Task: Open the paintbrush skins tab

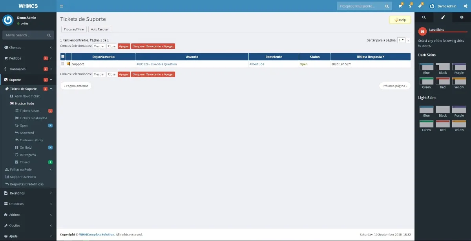Action: click(443, 17)
